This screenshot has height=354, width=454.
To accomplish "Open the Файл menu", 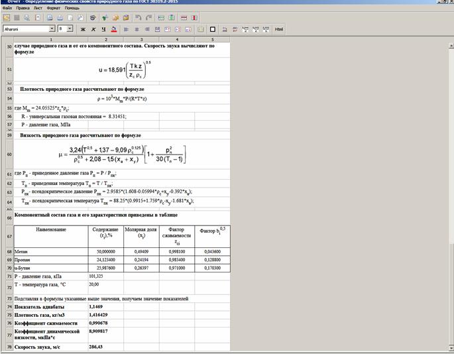I will (x=6, y=8).
